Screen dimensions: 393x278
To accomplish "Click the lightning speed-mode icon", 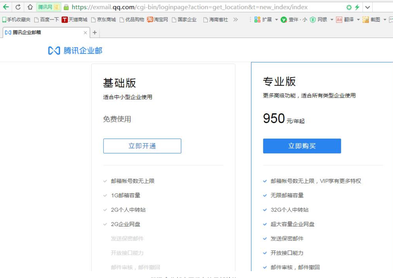I will 357,7.
